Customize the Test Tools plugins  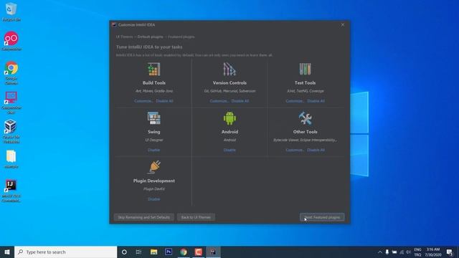click(x=295, y=101)
